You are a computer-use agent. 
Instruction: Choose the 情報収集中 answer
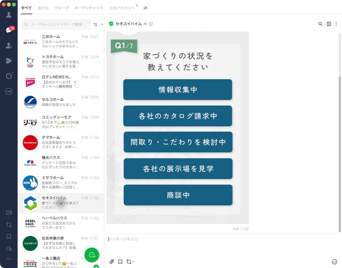tap(177, 90)
